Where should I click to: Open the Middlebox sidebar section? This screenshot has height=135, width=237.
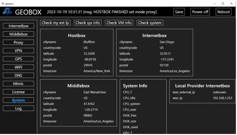19,34
